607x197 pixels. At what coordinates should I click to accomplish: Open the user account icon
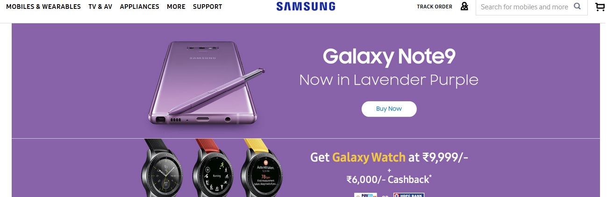coord(464,7)
